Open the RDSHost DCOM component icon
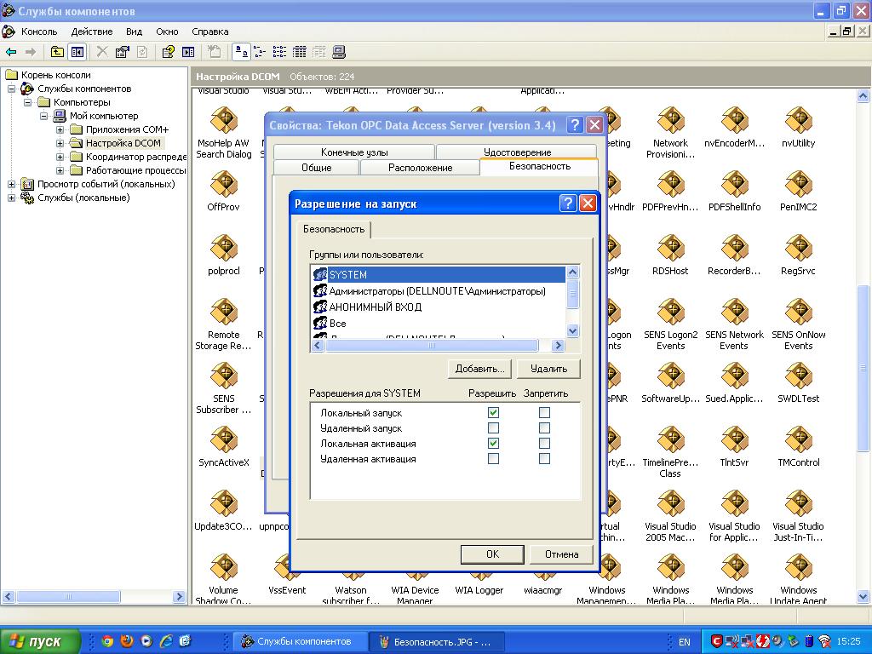This screenshot has height=654, width=872. click(x=670, y=249)
